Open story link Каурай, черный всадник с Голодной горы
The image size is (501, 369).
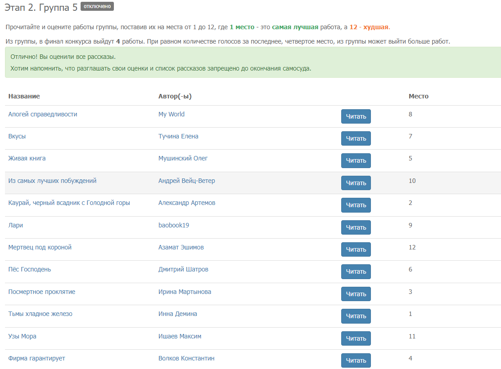pyautogui.click(x=69, y=203)
